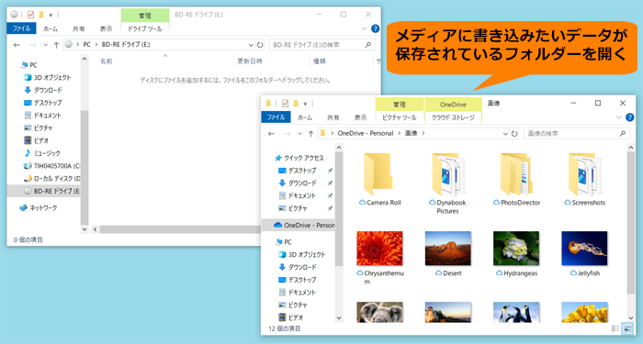643x344 pixels.
Task: Go back in the 画像 window
Action: point(271,134)
